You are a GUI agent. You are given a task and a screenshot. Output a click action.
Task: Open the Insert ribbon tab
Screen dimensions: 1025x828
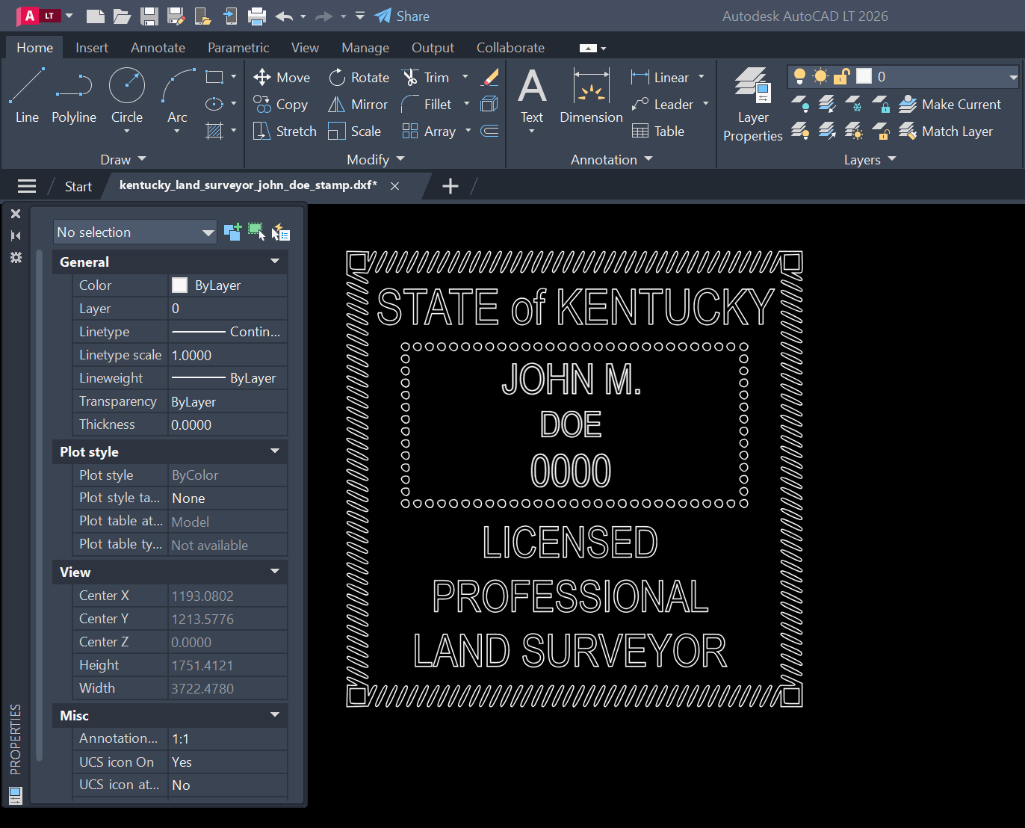92,47
